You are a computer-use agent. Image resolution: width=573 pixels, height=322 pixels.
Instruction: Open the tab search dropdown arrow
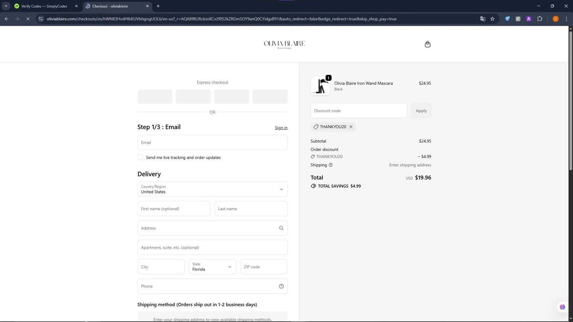[x=6, y=6]
